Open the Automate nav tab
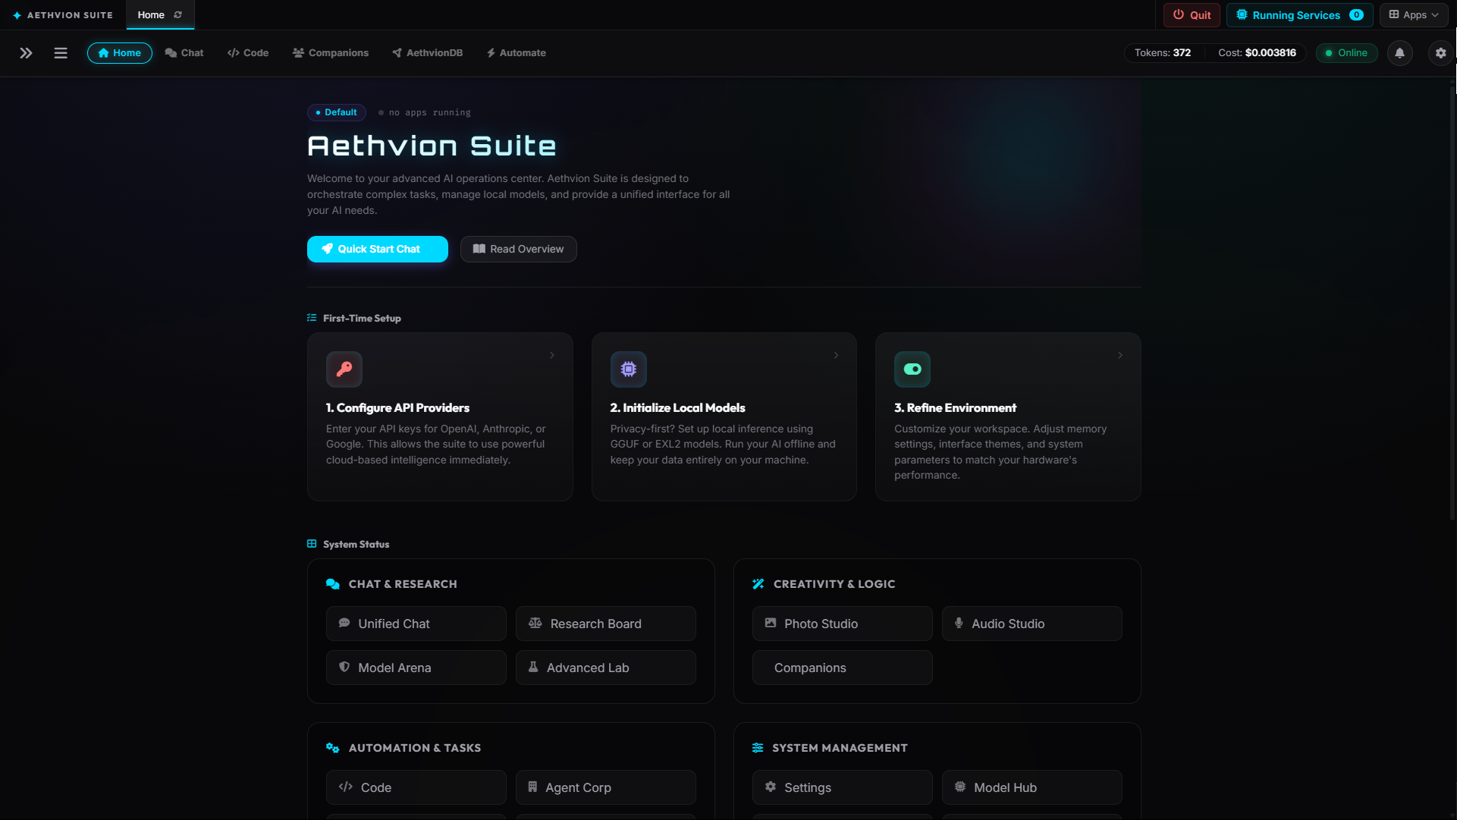The width and height of the screenshot is (1457, 820). tap(517, 53)
